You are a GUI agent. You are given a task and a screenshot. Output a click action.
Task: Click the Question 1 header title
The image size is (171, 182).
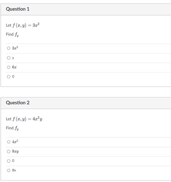18,9
